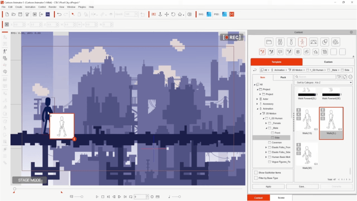Click the Stop button

pyautogui.click(x=103, y=197)
